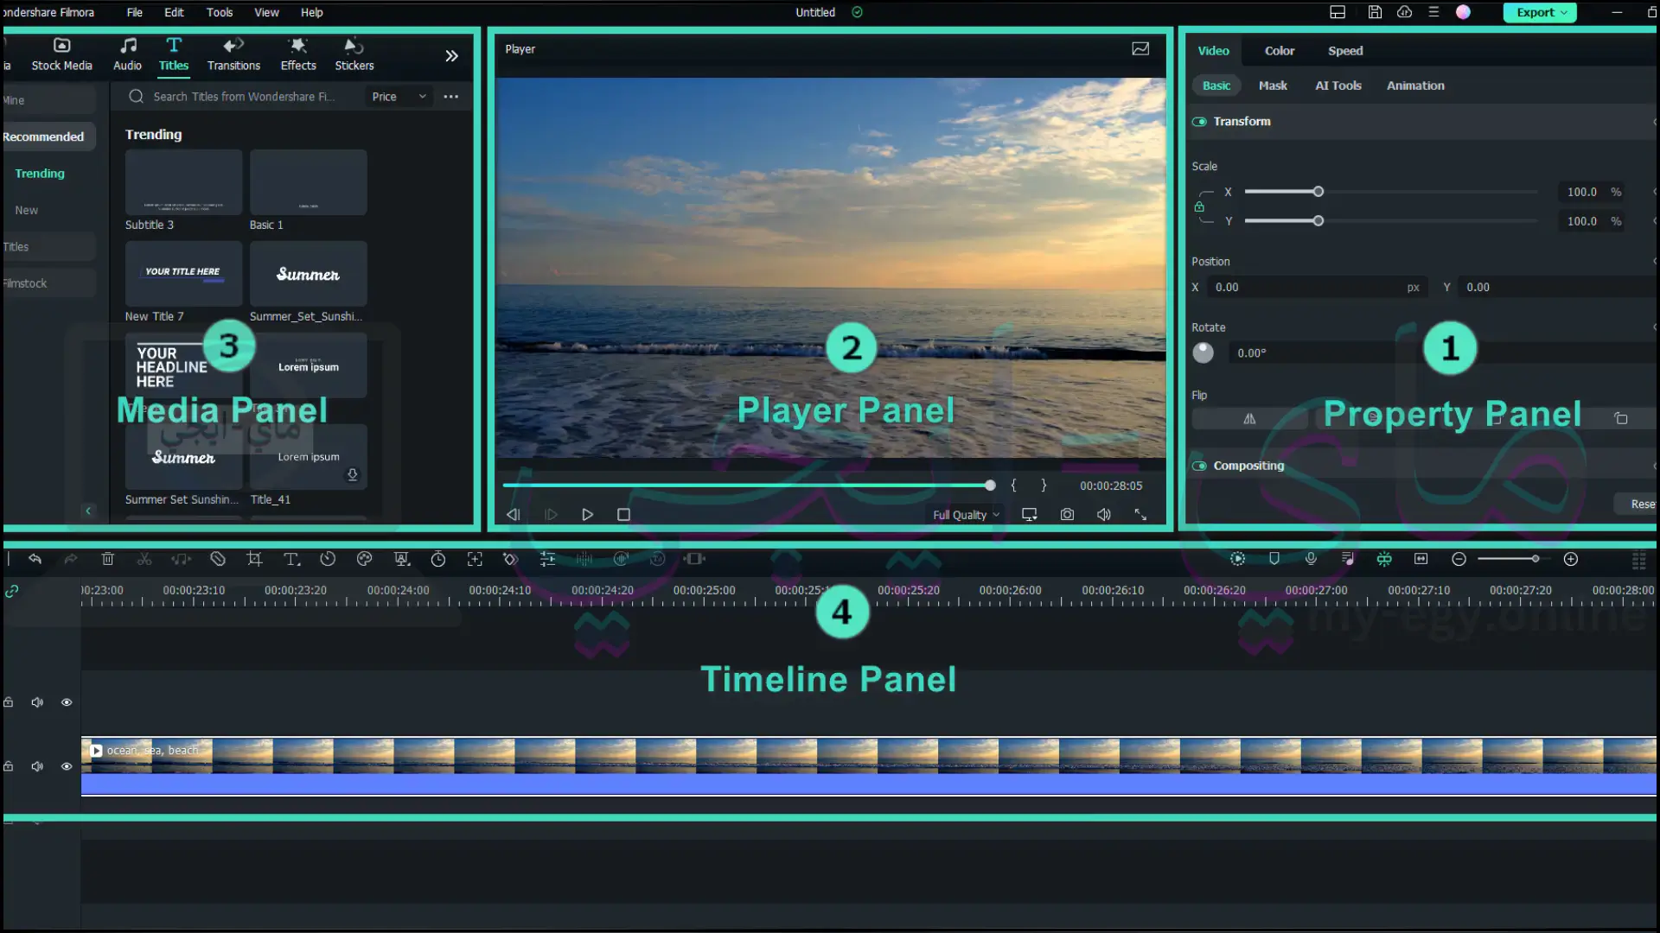Collapse the media sidebar with arrow
The width and height of the screenshot is (1660, 933).
coord(88,511)
